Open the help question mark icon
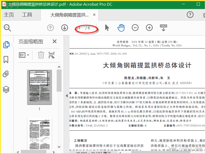 coord(190,15)
